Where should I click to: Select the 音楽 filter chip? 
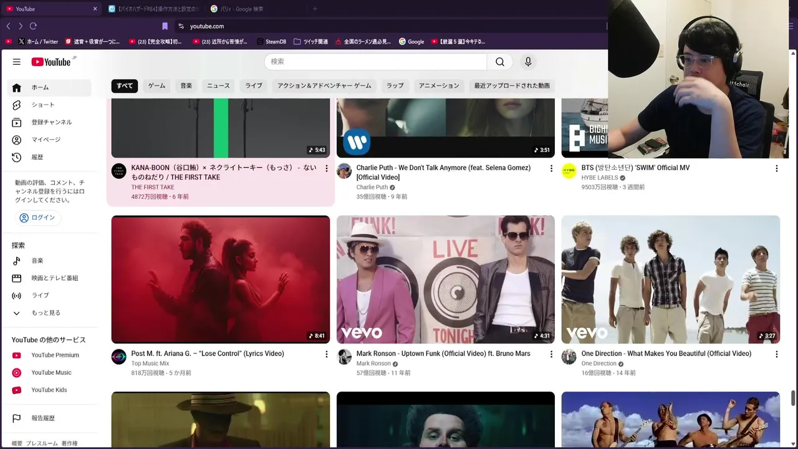[x=186, y=85]
